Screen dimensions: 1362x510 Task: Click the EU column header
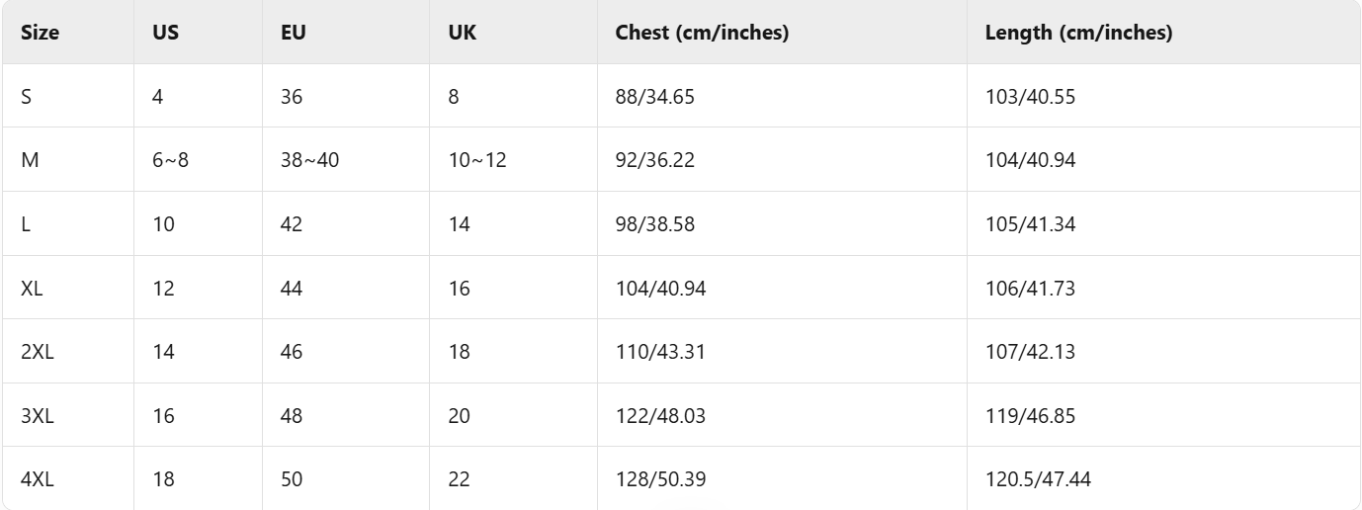pyautogui.click(x=294, y=33)
